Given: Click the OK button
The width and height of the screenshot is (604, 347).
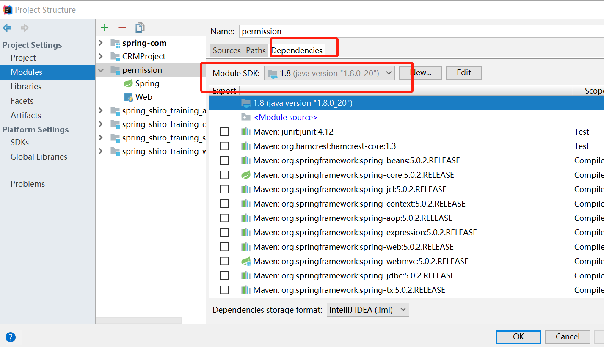Looking at the screenshot, I should [x=519, y=337].
